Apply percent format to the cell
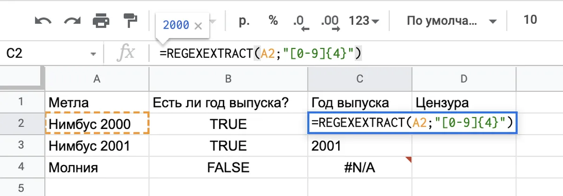This screenshot has height=196, width=563. pyautogui.click(x=273, y=21)
